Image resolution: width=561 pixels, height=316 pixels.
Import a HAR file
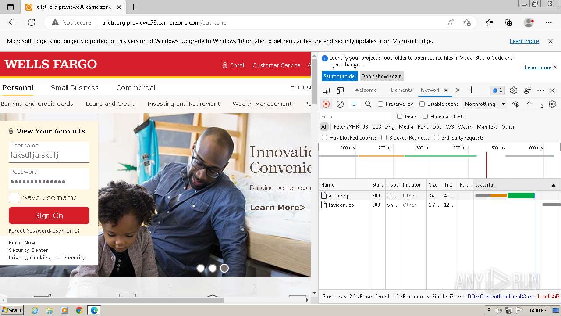[x=529, y=104]
